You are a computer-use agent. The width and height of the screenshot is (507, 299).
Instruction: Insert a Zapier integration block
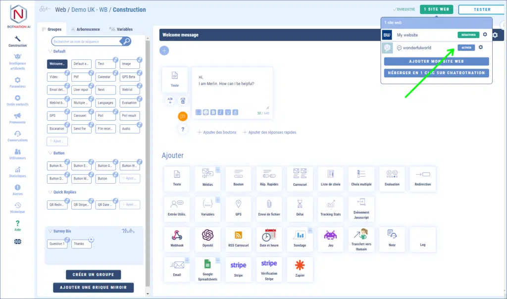tap(300, 269)
